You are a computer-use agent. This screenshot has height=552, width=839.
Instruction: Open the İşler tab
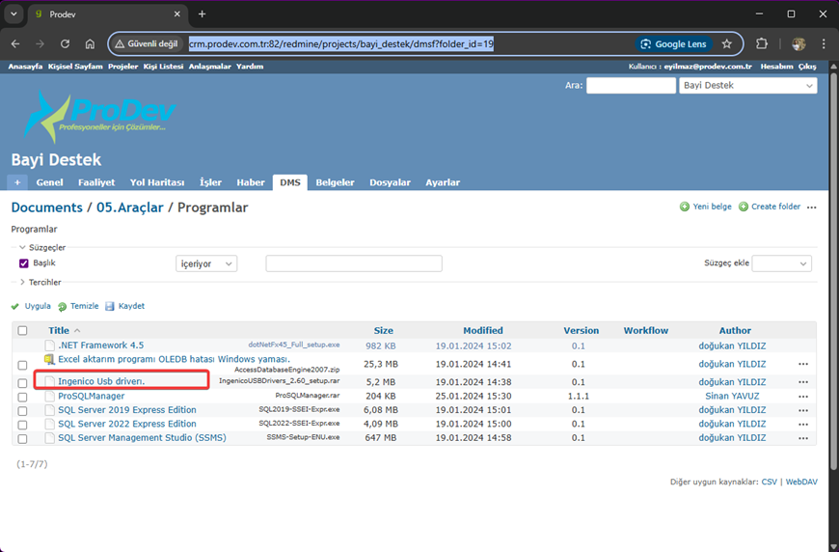[x=211, y=182]
